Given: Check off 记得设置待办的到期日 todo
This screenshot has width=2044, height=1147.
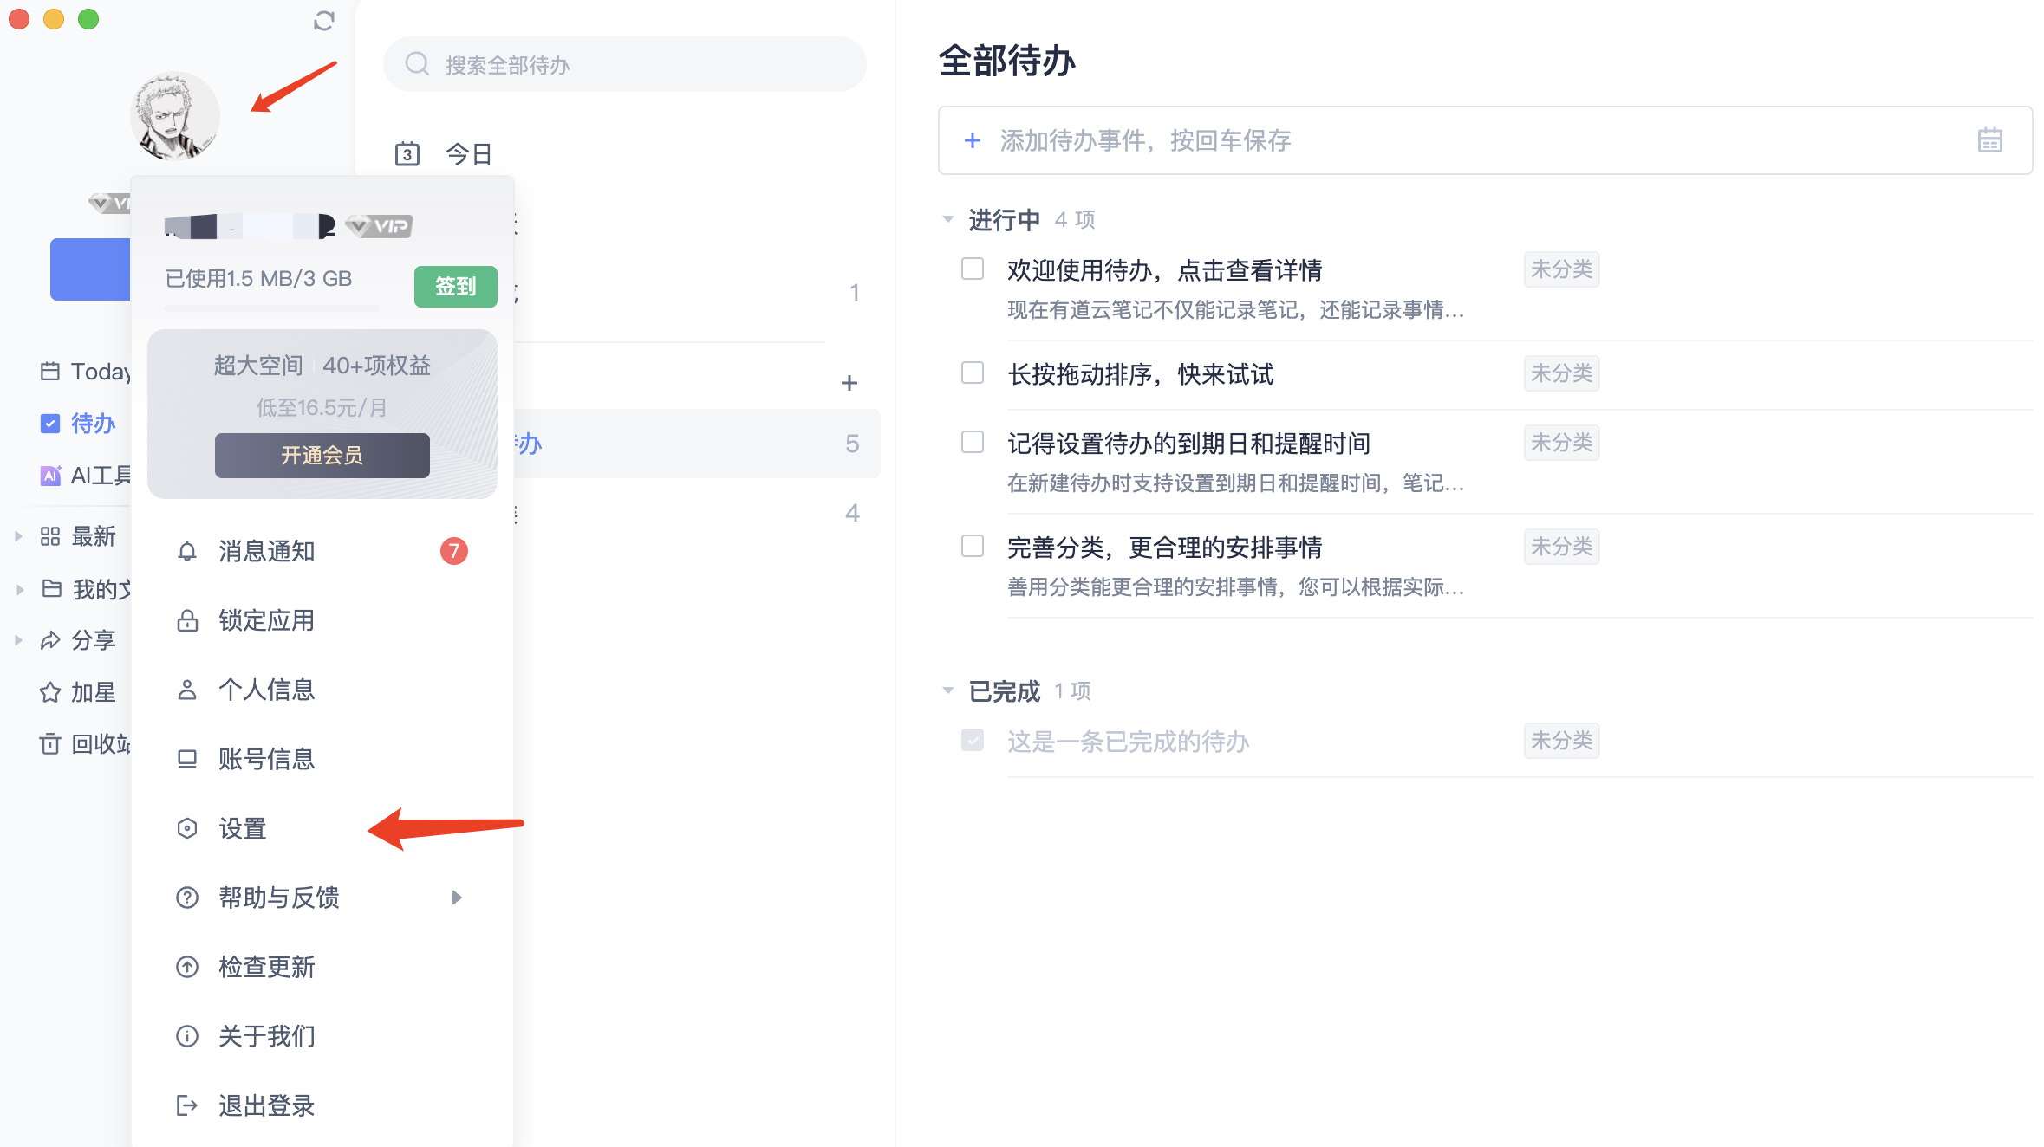Looking at the screenshot, I should tap(973, 442).
